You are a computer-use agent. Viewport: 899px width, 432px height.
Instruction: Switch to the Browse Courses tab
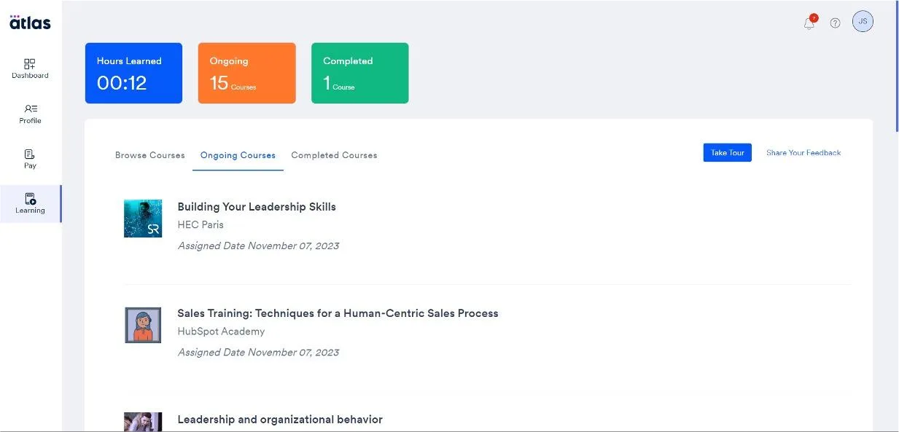150,155
